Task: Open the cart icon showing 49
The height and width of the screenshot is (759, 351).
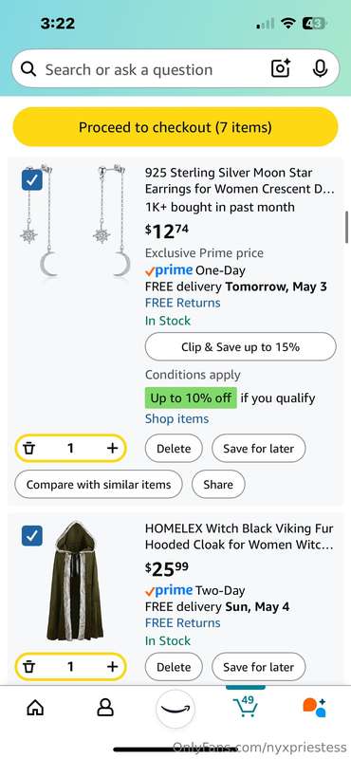Action: (x=245, y=707)
